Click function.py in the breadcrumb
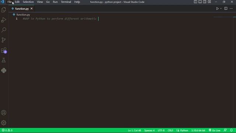236x133 pixels. [x=23, y=15]
